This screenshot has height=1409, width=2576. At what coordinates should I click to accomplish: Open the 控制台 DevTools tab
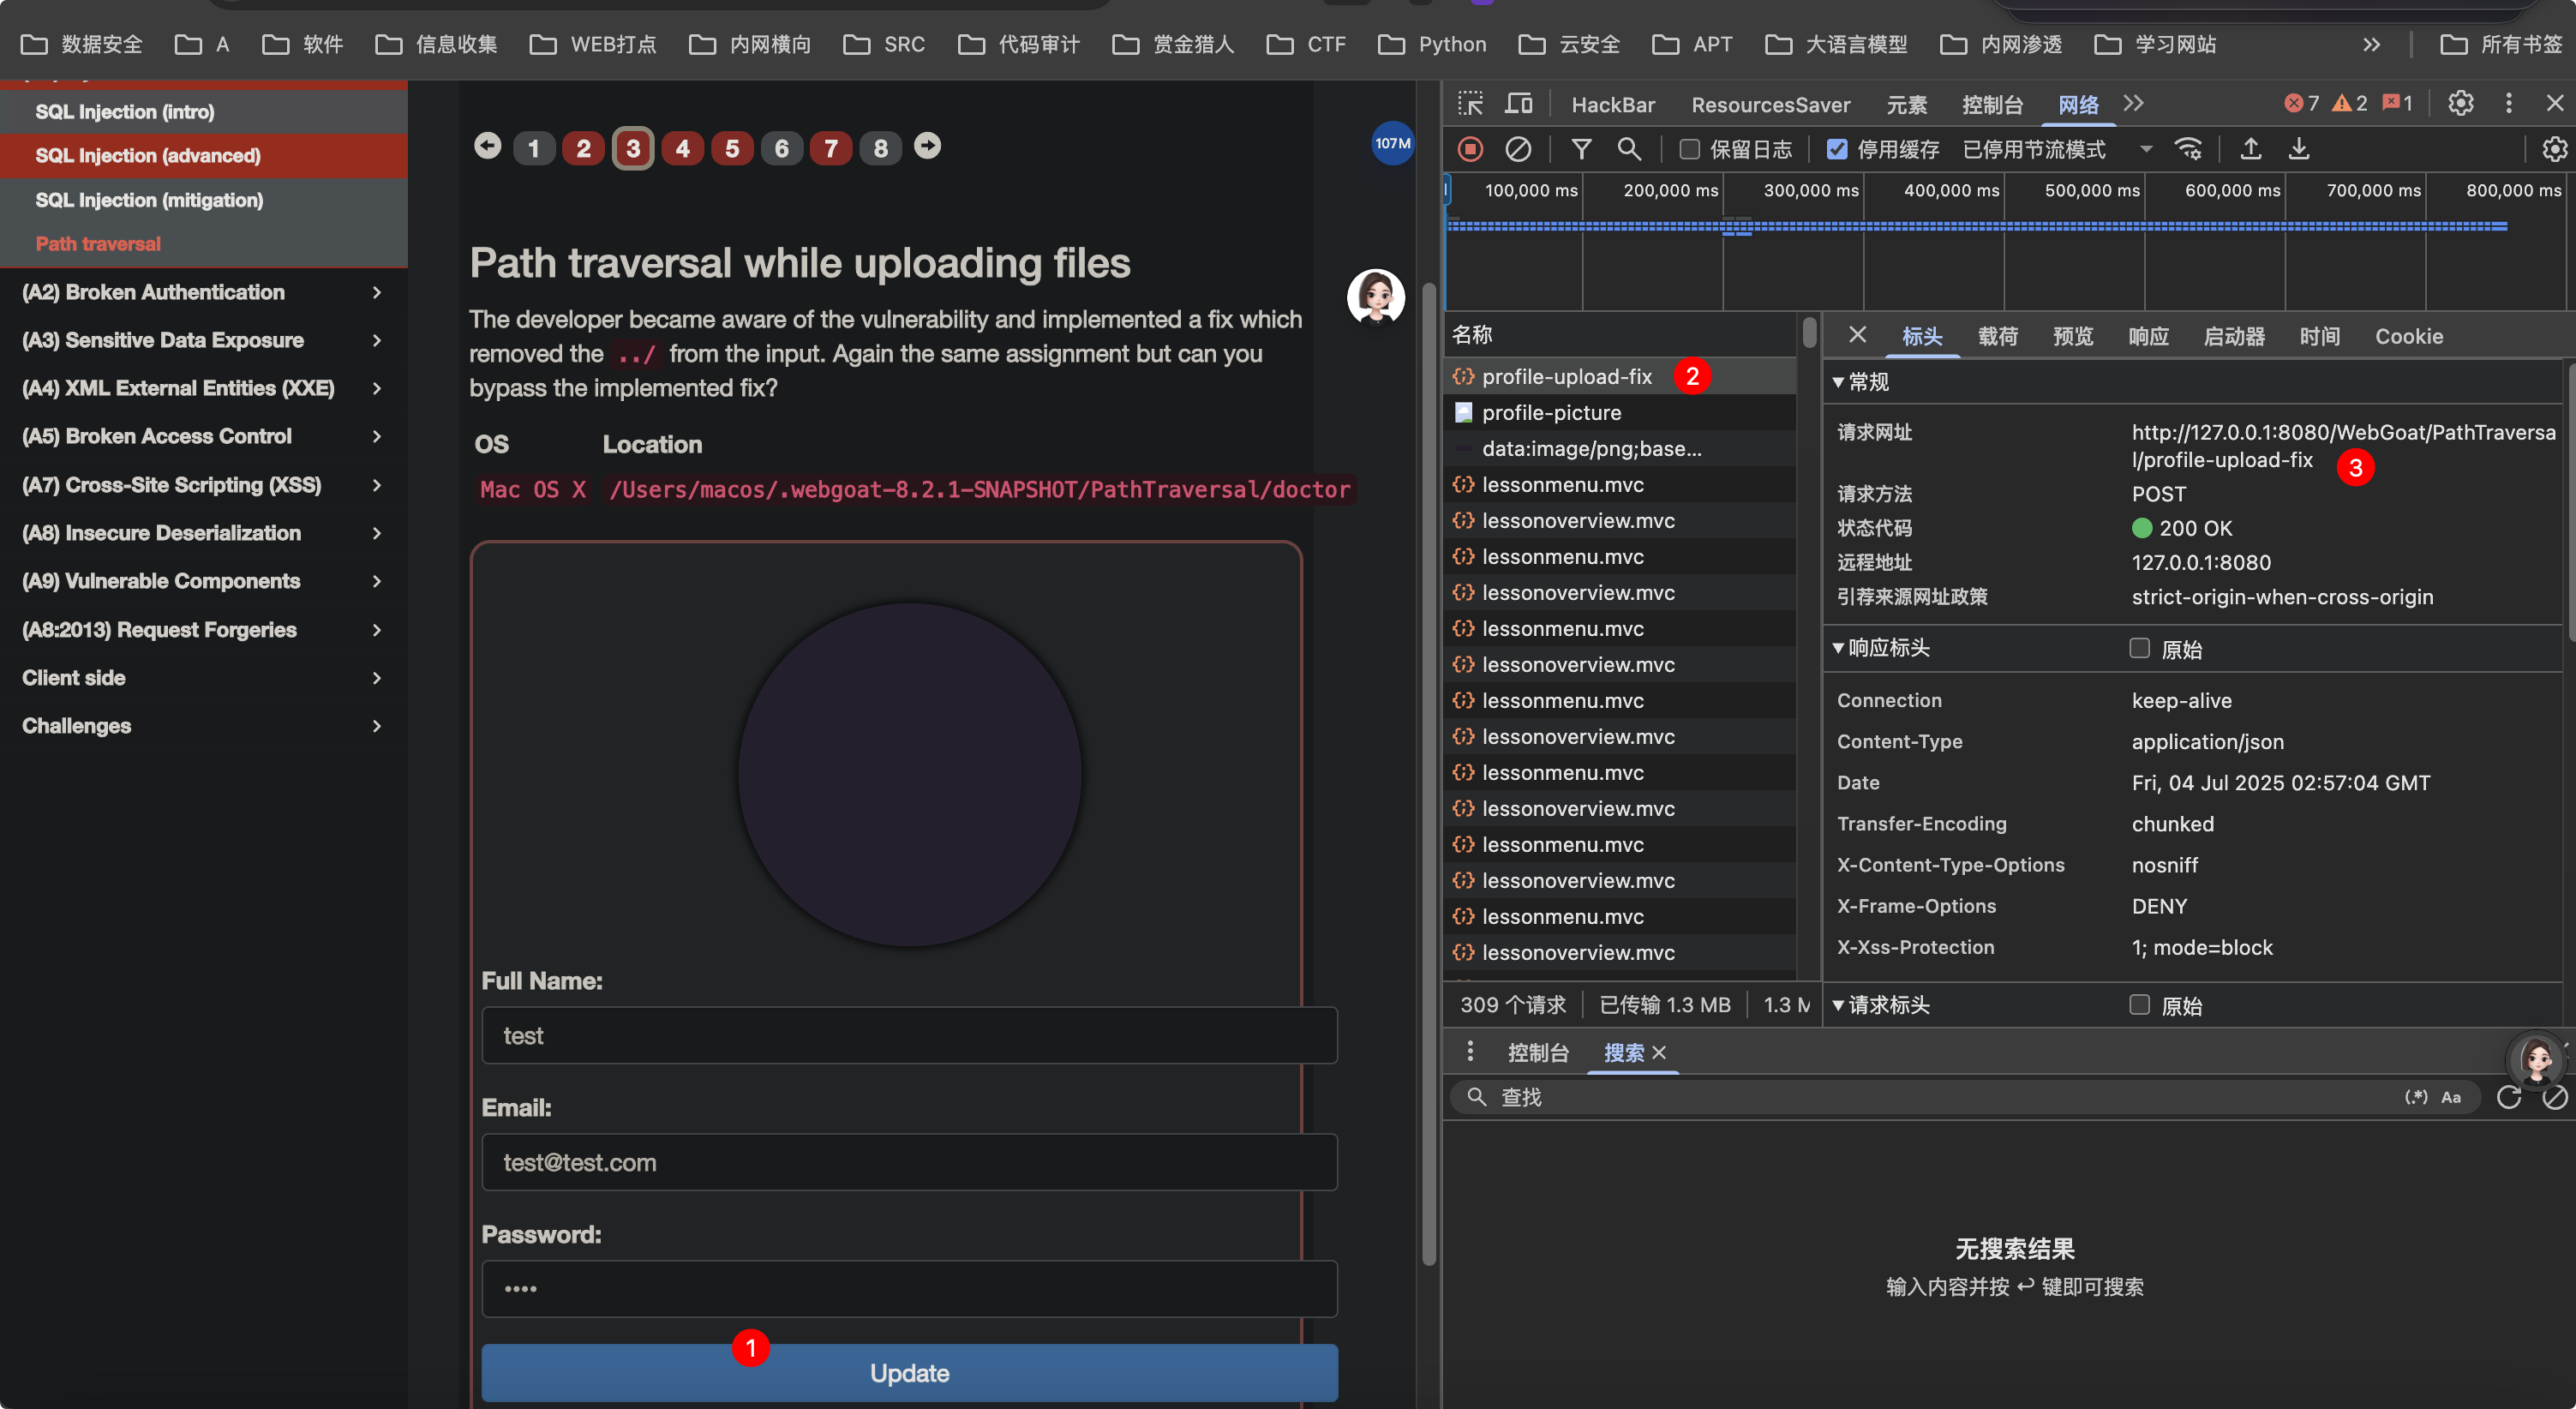(x=1991, y=104)
